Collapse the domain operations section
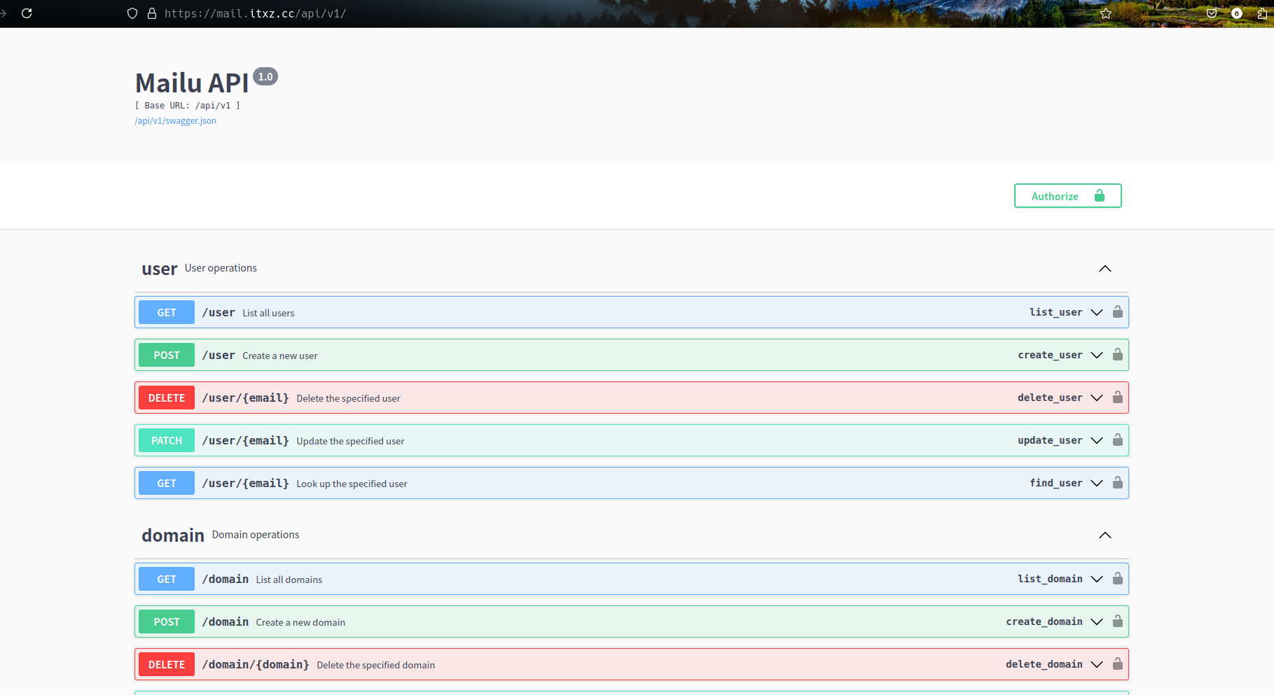Screen dimensions: 1274x695 click(1105, 535)
